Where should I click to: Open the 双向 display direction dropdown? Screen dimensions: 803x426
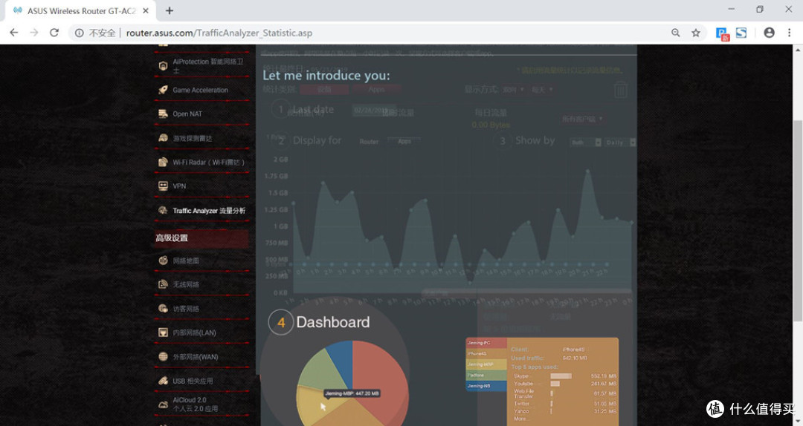point(513,90)
